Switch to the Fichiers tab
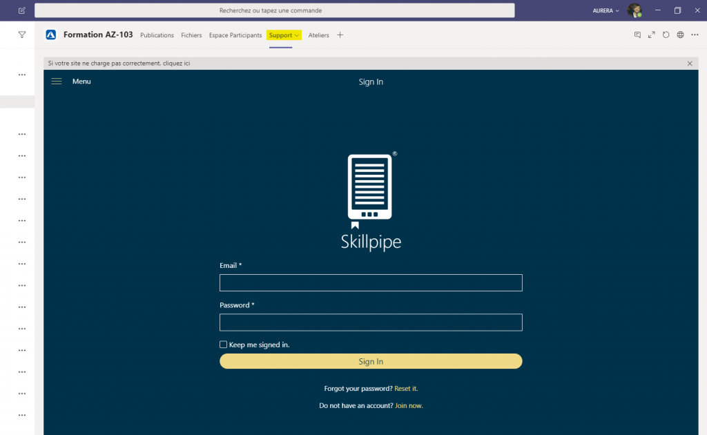The height and width of the screenshot is (435, 707). pos(191,35)
